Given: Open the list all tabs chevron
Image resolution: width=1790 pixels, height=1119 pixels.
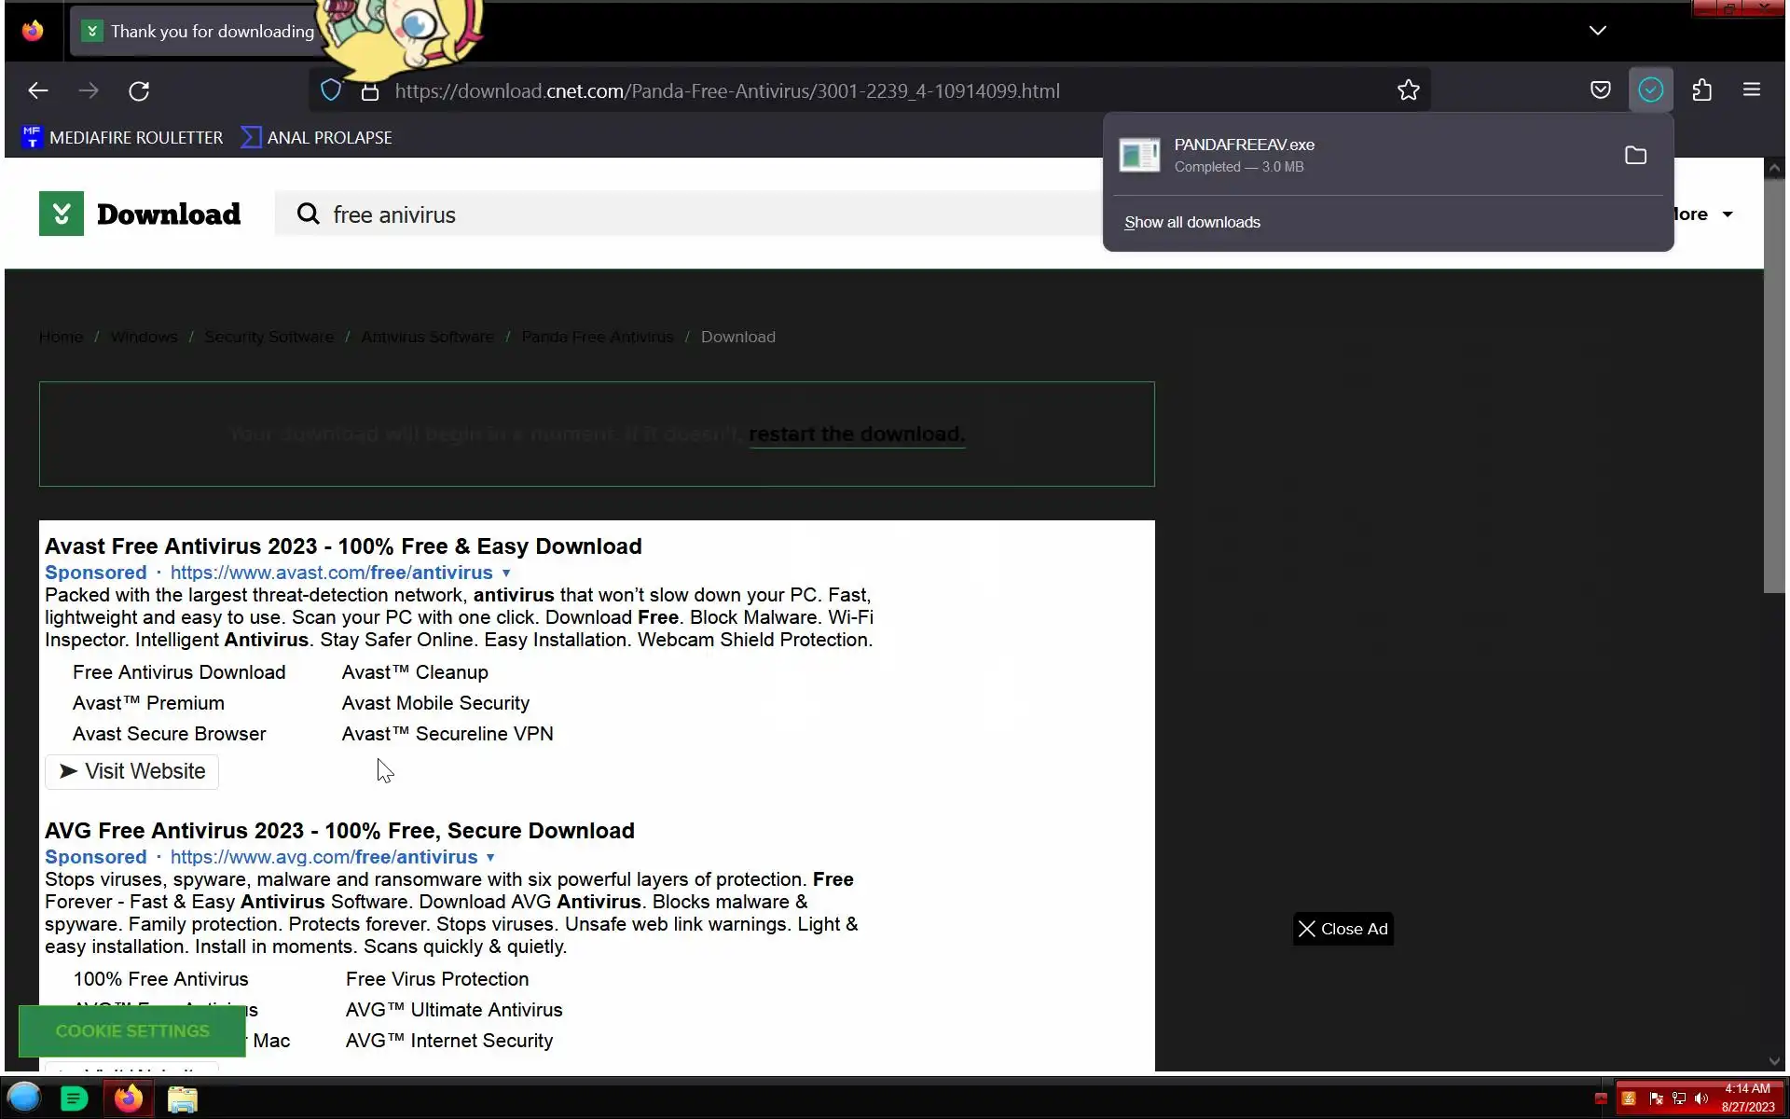Looking at the screenshot, I should (x=1597, y=31).
